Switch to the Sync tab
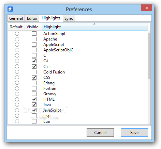This screenshot has width=161, height=149. [69, 18]
